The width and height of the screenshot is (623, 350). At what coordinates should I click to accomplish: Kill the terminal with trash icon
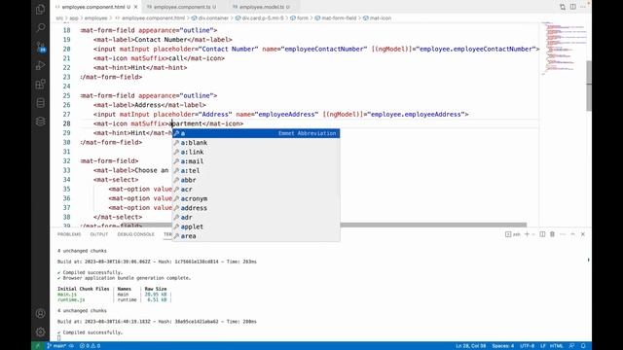552,234
